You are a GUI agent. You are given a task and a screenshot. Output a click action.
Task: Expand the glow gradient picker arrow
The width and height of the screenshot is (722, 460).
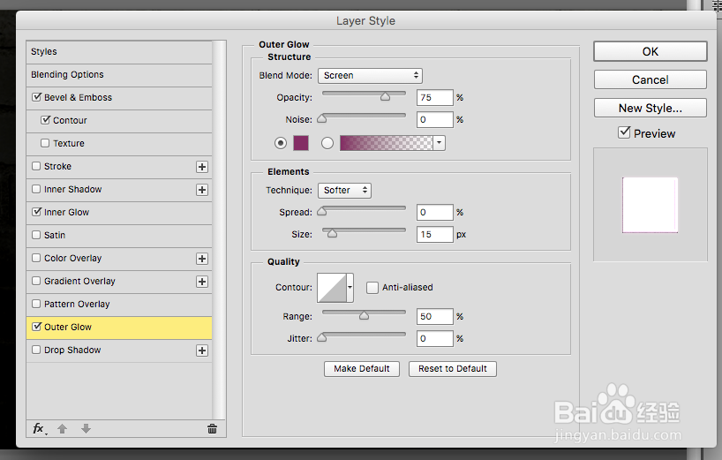point(439,142)
